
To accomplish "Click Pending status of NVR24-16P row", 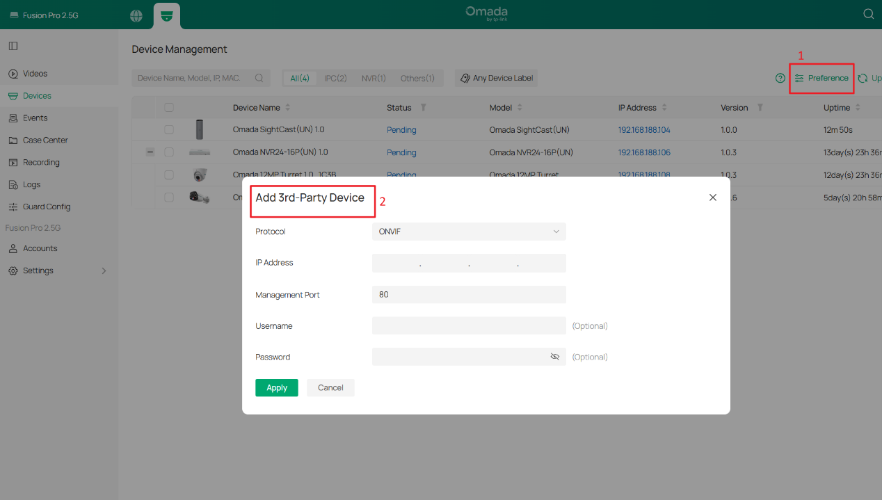I will tap(401, 152).
